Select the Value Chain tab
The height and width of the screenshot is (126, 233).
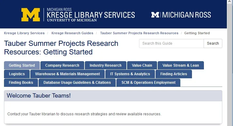point(142,65)
